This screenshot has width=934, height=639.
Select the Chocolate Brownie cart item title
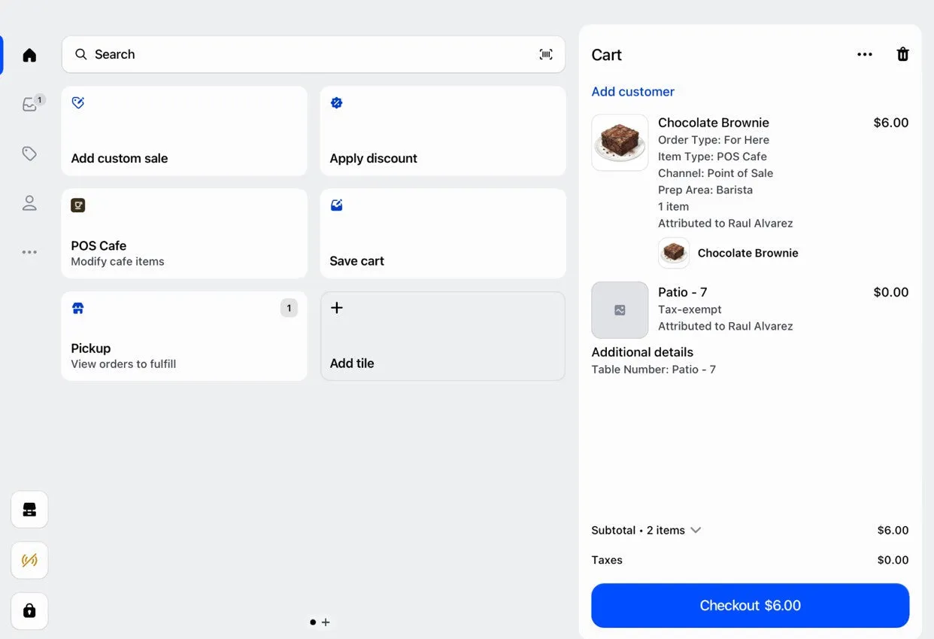click(714, 123)
